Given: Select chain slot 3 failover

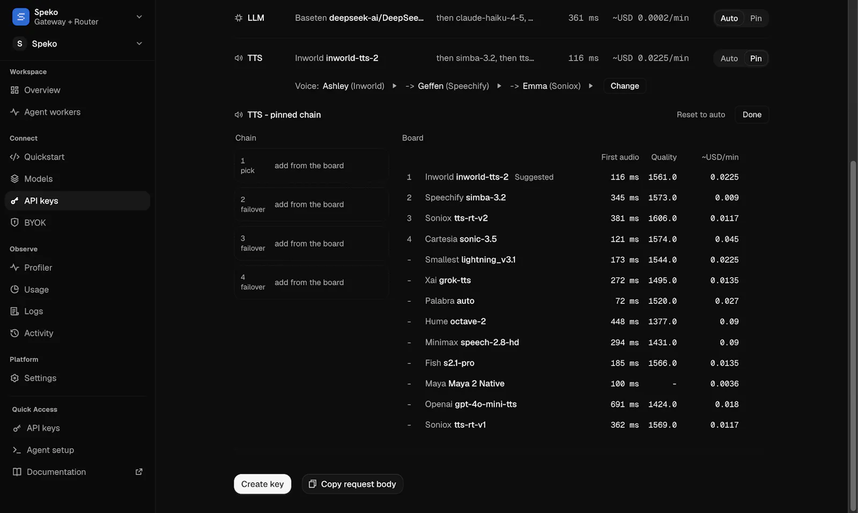Looking at the screenshot, I should tap(311, 243).
